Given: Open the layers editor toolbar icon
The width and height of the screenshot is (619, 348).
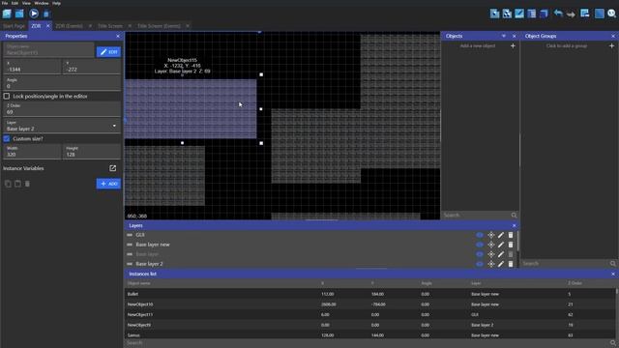Looking at the screenshot, I should click(544, 14).
